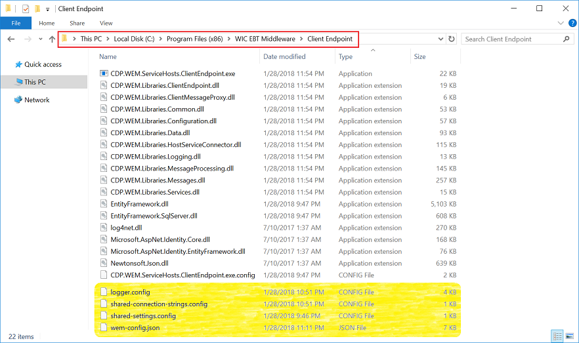Screen dimensions: 579x343
Task: Select shared-connection-strings.config file name
Action: tap(159, 304)
